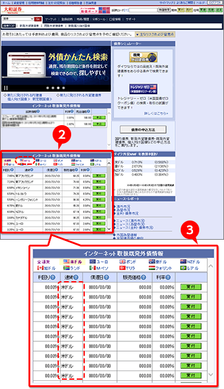Click 買付 button in first enlarged table row

pyautogui.click(x=191, y=287)
